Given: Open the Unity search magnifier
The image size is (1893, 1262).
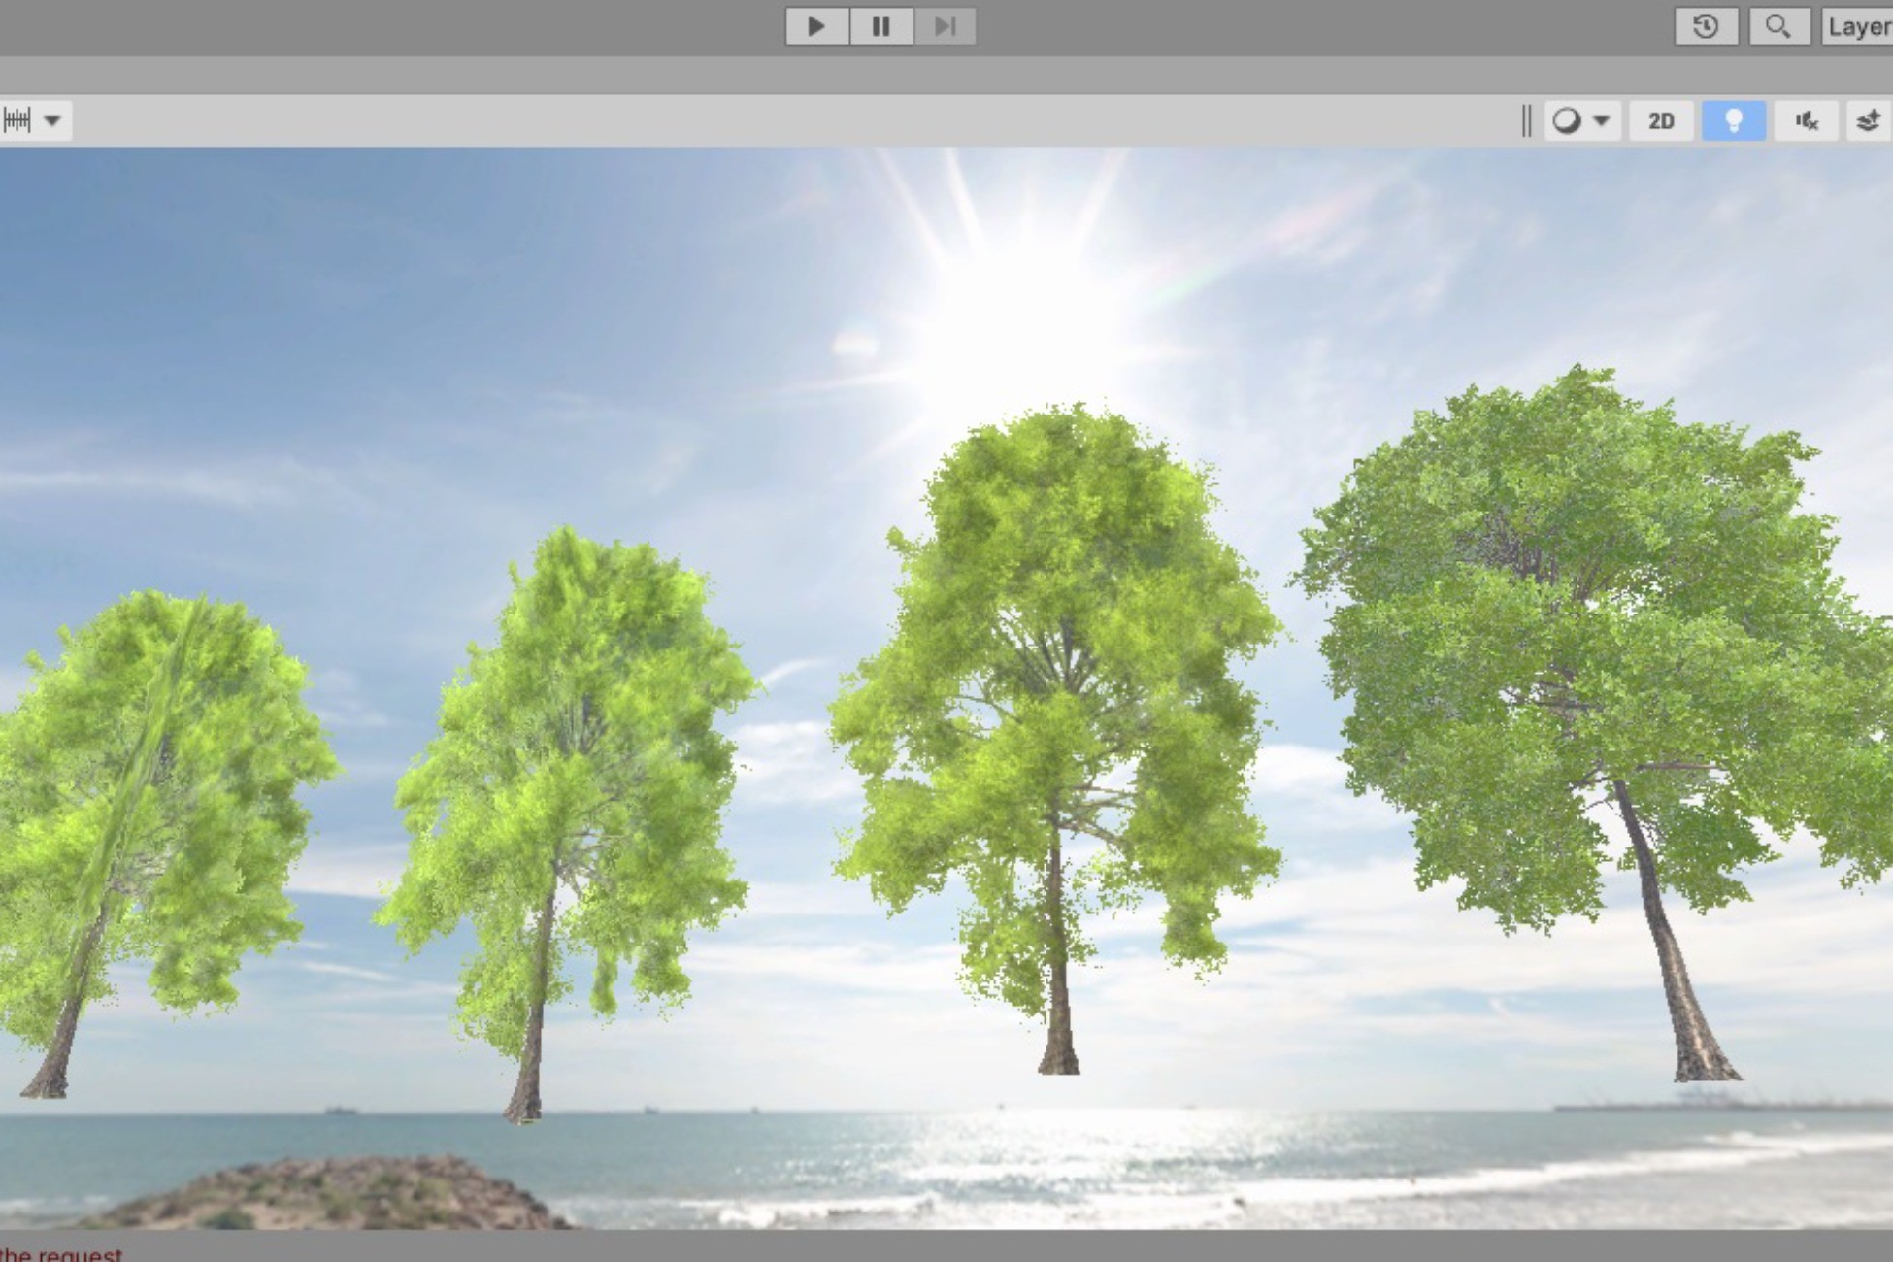Looking at the screenshot, I should [x=1778, y=26].
